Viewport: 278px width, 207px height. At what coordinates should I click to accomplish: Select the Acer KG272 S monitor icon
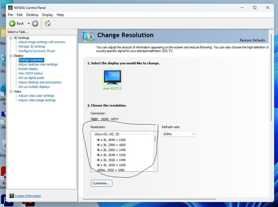[112, 77]
